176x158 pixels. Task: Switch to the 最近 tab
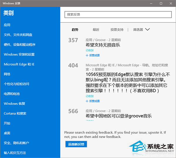coord(96,30)
